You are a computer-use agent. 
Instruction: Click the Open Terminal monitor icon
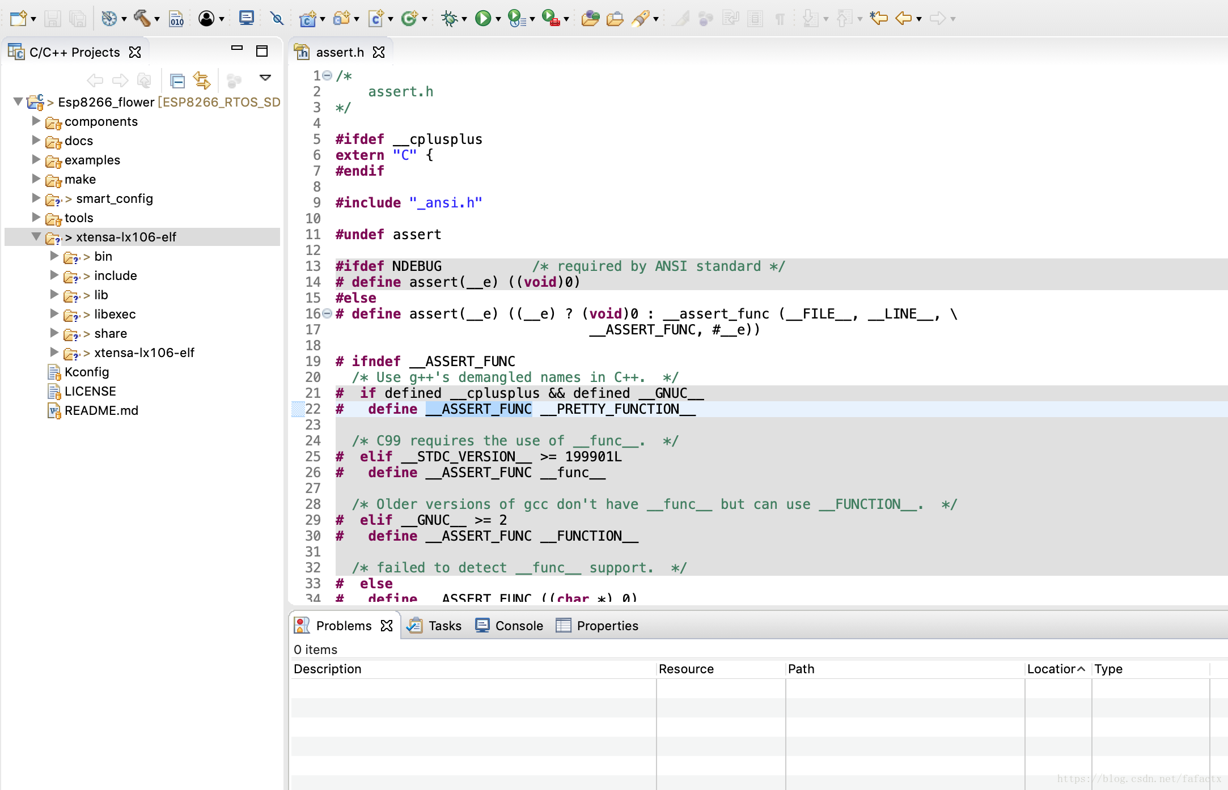[x=246, y=18]
